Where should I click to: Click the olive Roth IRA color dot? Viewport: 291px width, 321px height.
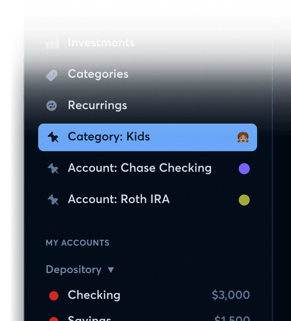[x=244, y=200]
